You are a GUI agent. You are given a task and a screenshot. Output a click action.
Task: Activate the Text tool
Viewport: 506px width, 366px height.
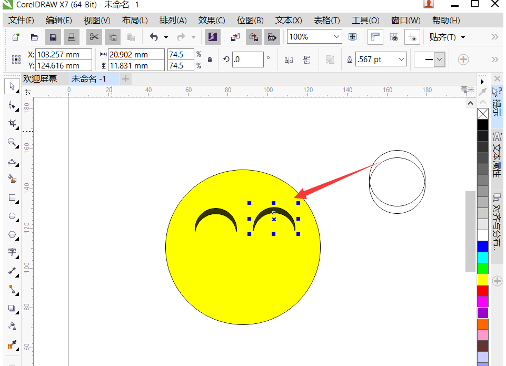[x=12, y=252]
